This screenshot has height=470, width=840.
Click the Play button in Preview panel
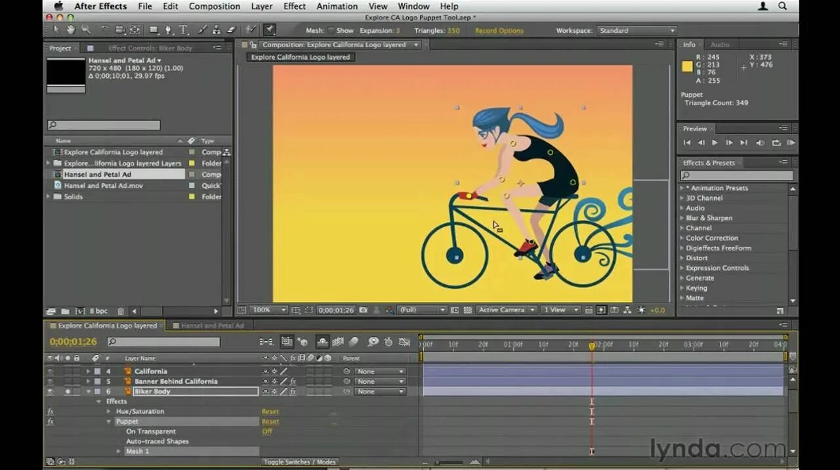[x=715, y=142]
